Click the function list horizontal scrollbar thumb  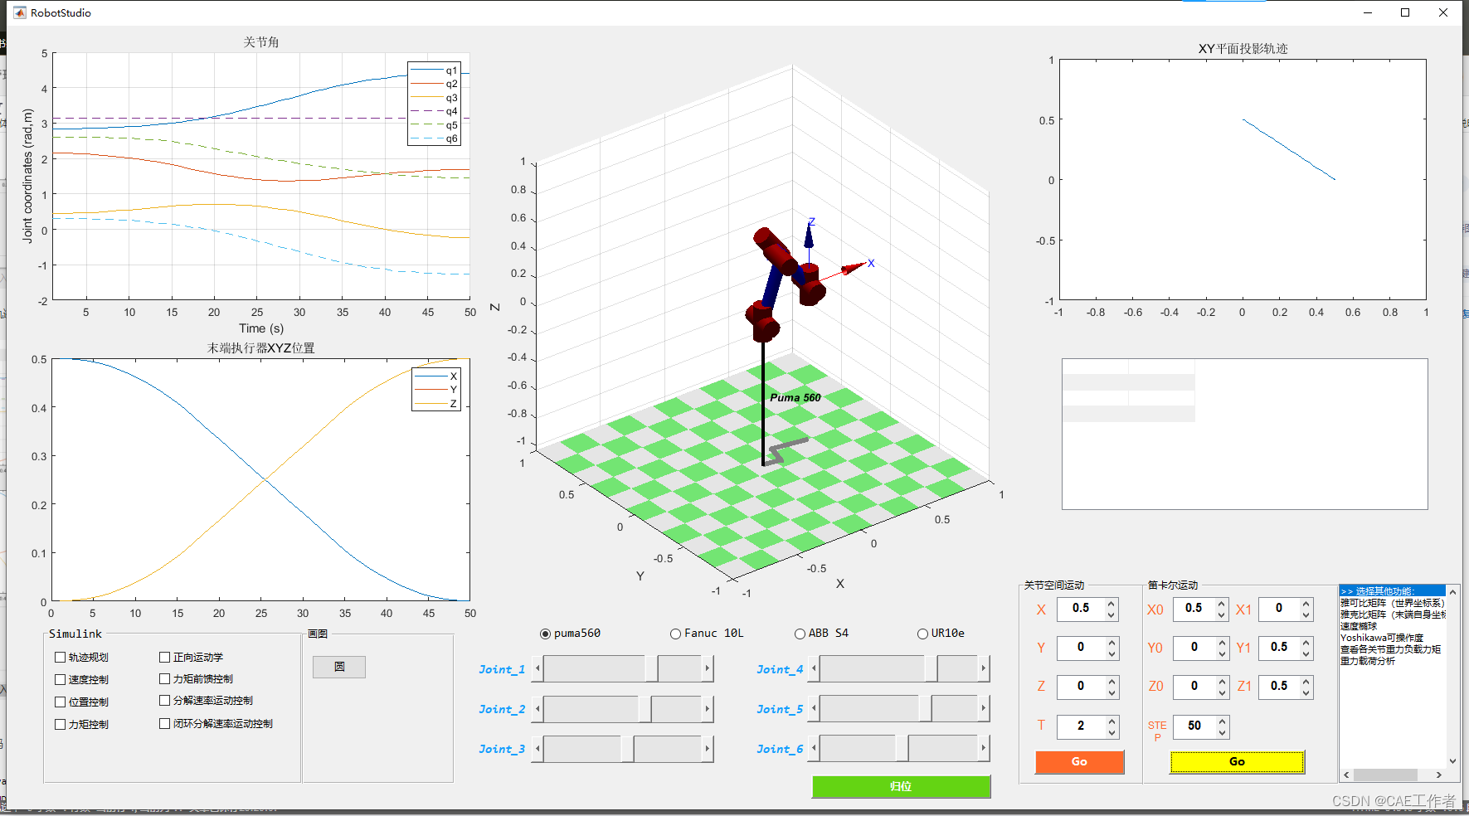point(1385,775)
